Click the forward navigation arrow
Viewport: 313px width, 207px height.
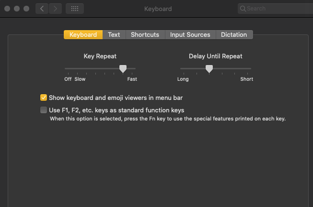point(56,9)
